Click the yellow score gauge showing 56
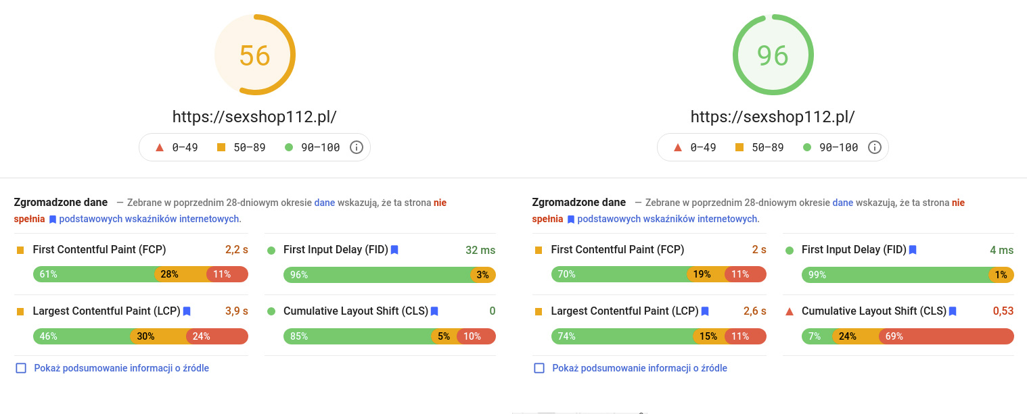Screen dimensions: 1027x414 (x=254, y=54)
